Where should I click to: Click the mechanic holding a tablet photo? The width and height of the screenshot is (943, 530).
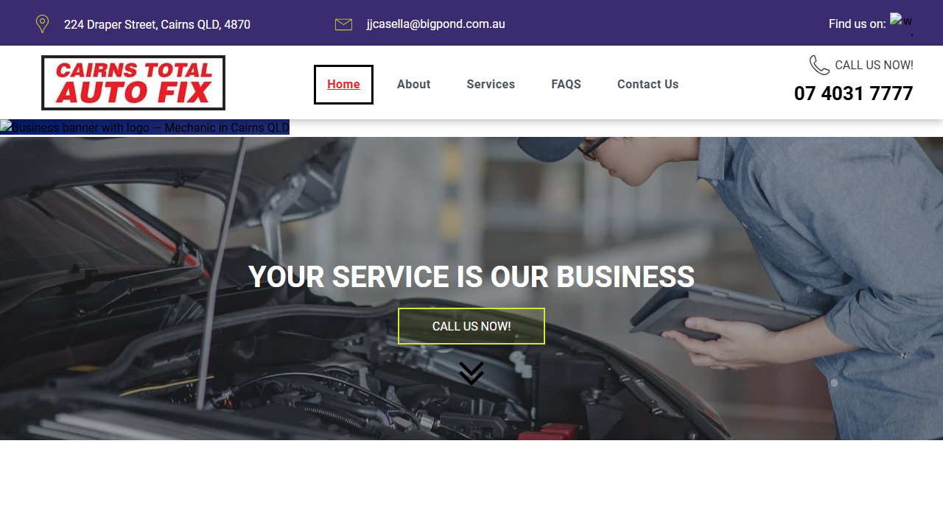[x=471, y=289]
